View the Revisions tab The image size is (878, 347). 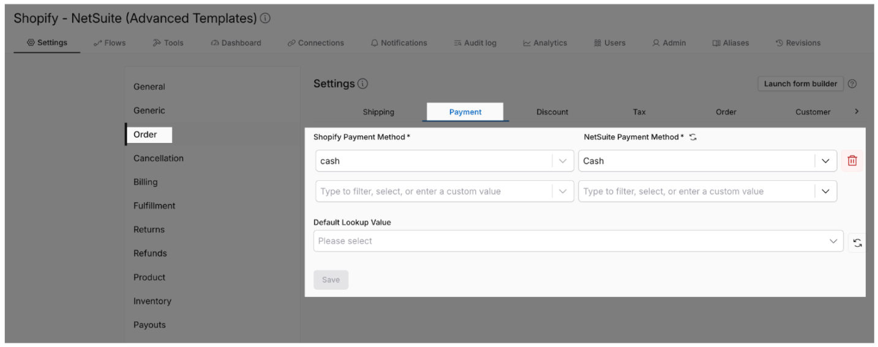[798, 43]
